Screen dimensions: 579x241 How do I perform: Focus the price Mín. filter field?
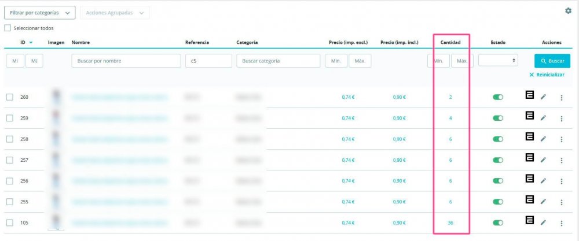click(336, 61)
